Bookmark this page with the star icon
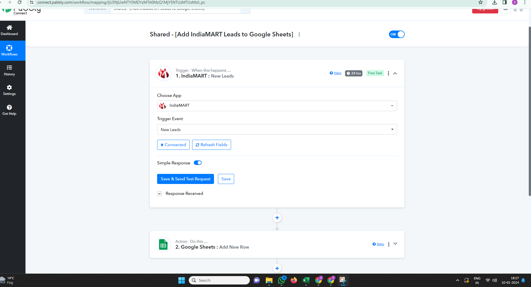Image resolution: width=531 pixels, height=287 pixels. click(481, 3)
